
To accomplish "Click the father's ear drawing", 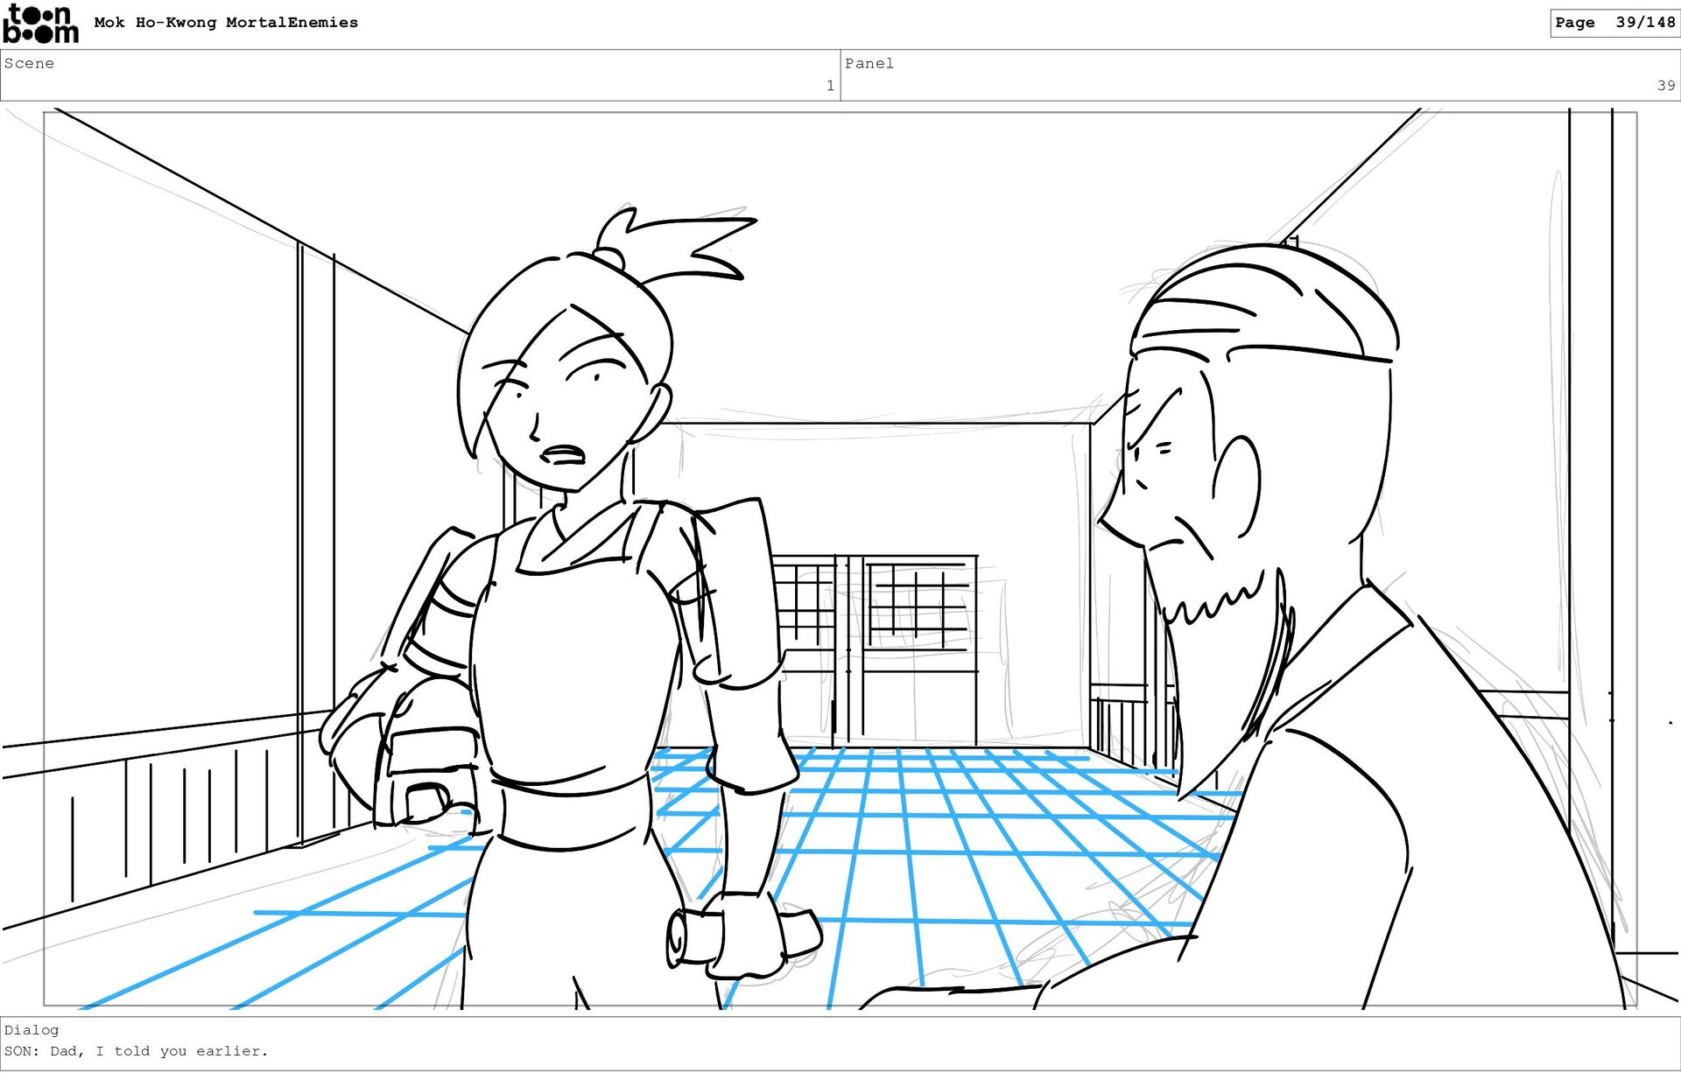I will (x=1236, y=486).
